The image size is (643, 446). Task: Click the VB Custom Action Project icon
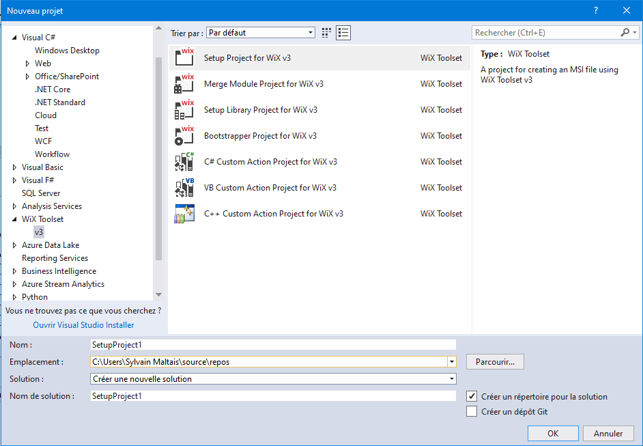click(184, 188)
